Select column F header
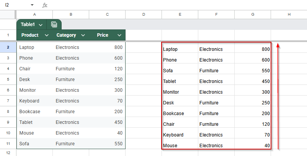The width and height of the screenshot is (307, 156). tap(216, 15)
